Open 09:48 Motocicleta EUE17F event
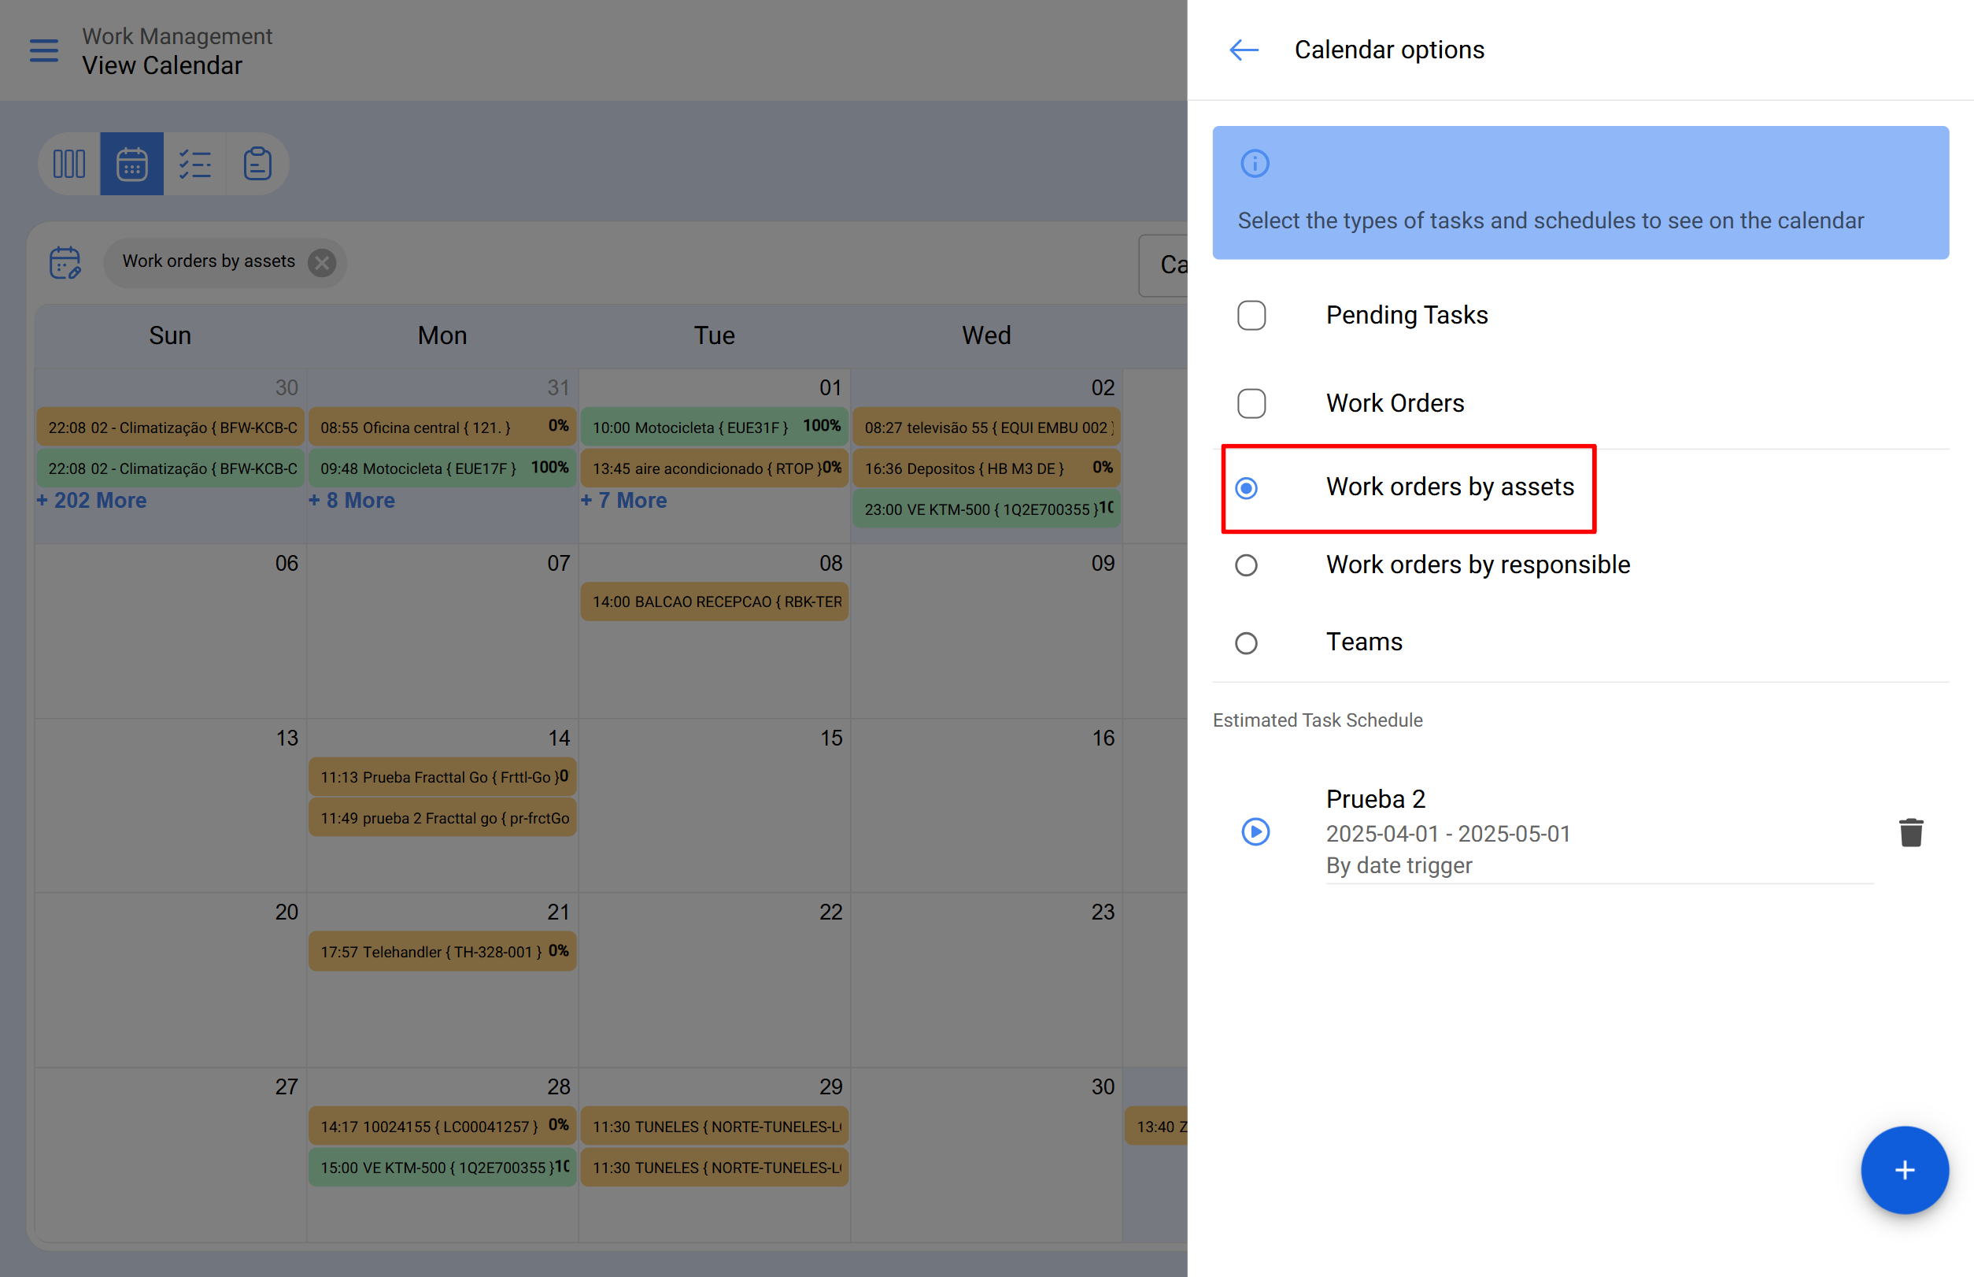Image resolution: width=1974 pixels, height=1277 pixels. coord(442,468)
